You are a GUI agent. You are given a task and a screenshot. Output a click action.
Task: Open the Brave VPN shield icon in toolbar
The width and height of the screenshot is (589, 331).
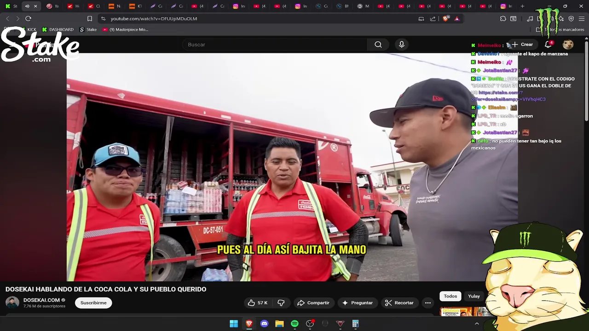571,18
